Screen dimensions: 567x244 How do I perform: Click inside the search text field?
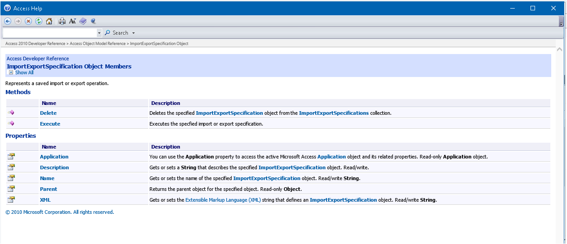coord(50,33)
